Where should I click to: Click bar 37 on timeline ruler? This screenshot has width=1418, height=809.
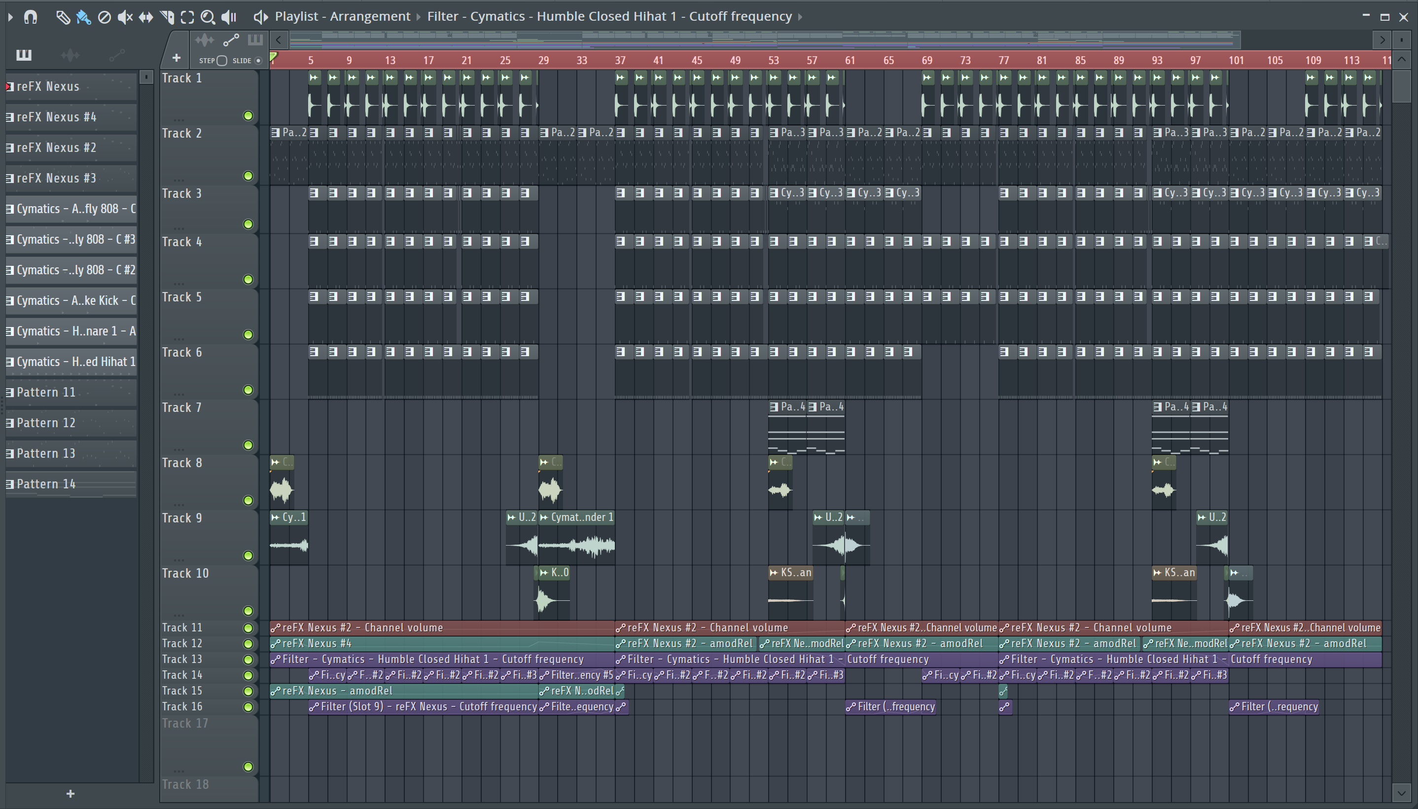point(620,60)
